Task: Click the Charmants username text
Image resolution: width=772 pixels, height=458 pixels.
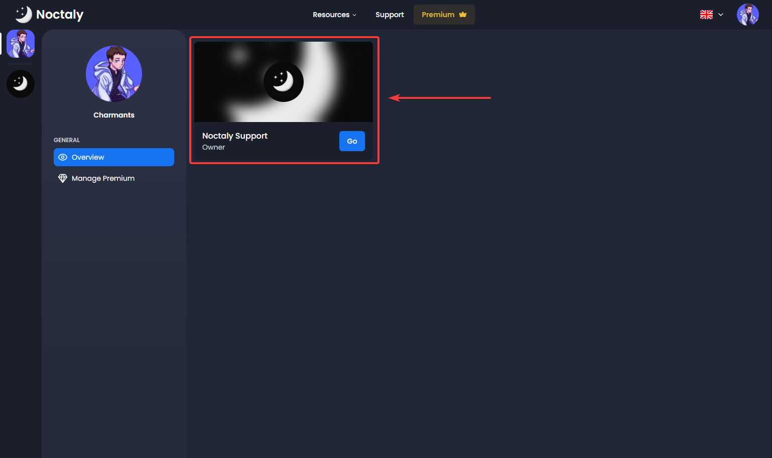Action: (114, 115)
